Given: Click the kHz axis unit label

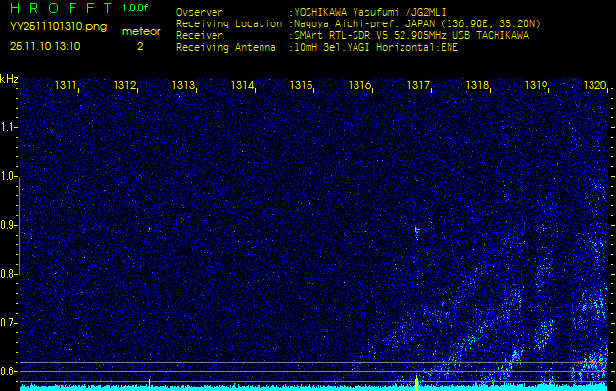Looking at the screenshot, I should [x=9, y=79].
